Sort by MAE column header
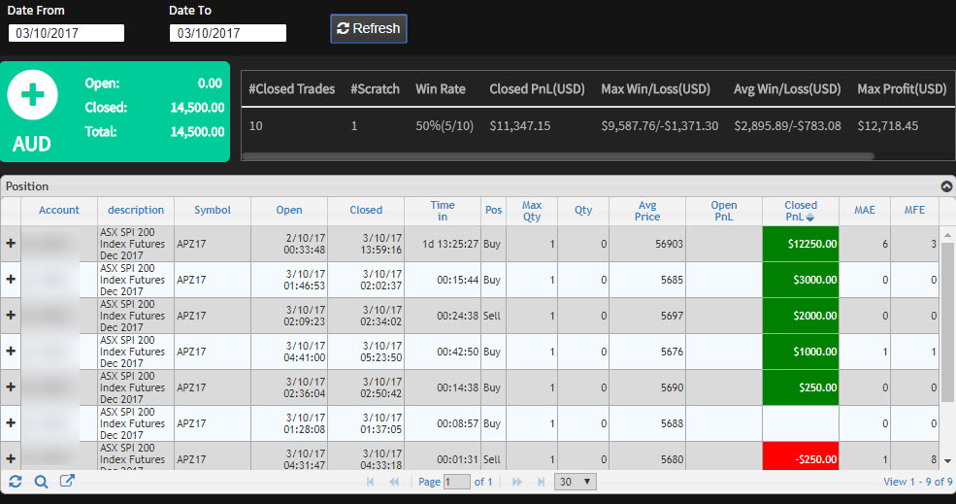This screenshot has width=956, height=504. 865,210
